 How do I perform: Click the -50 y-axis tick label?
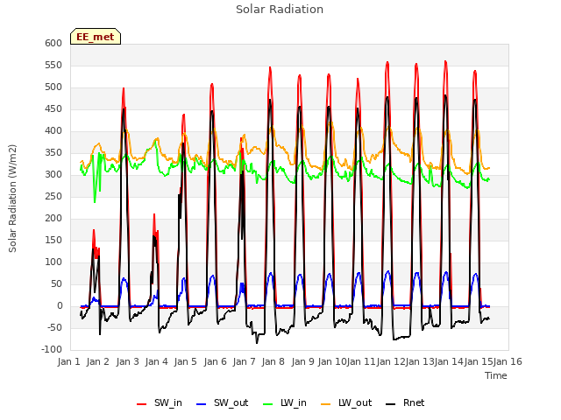[x=53, y=327]
